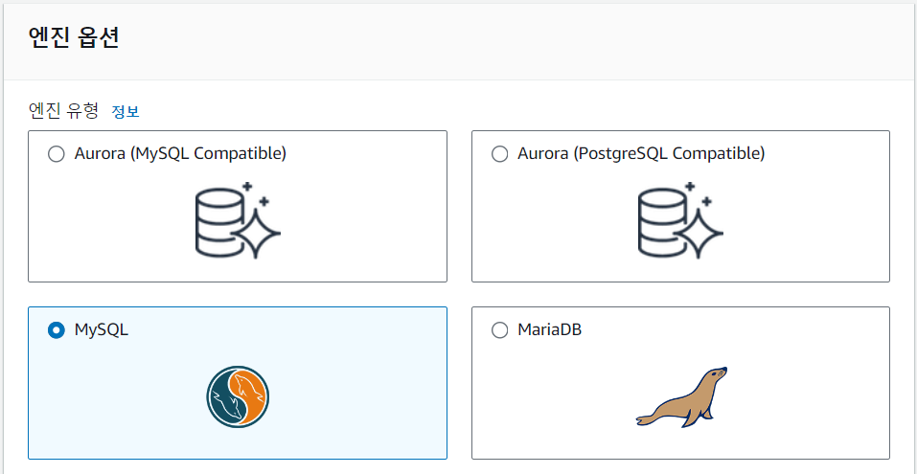Click the Aurora (PostgreSQL Compatible) label text
Viewport: 917px width, 474px height.
click(x=642, y=154)
